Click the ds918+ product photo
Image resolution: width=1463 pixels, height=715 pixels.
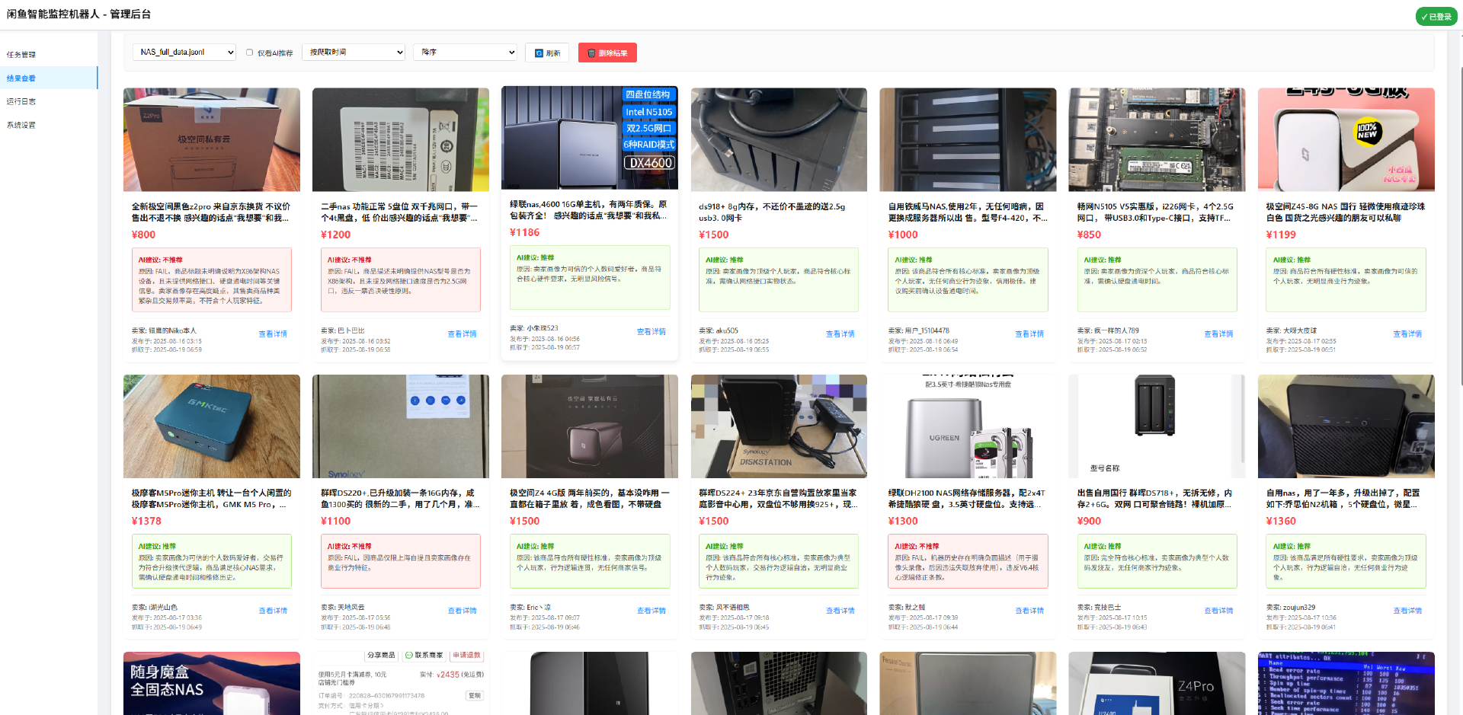click(x=779, y=139)
